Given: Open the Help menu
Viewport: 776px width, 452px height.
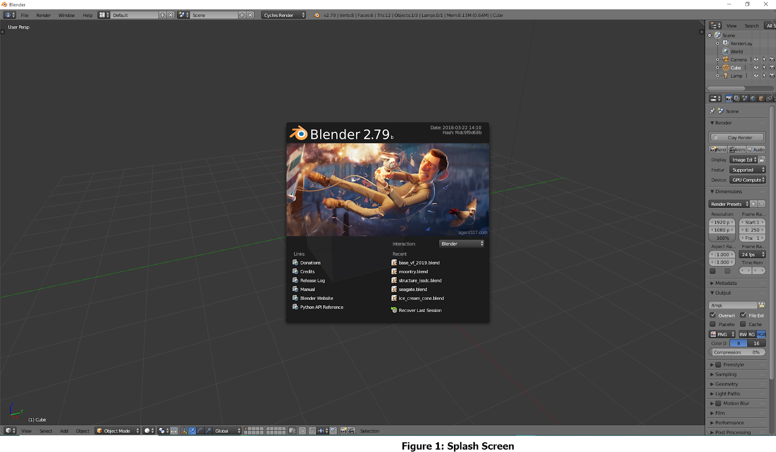Looking at the screenshot, I should (87, 15).
